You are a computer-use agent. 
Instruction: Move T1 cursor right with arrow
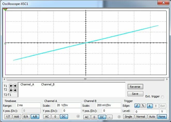tap(15, 86)
